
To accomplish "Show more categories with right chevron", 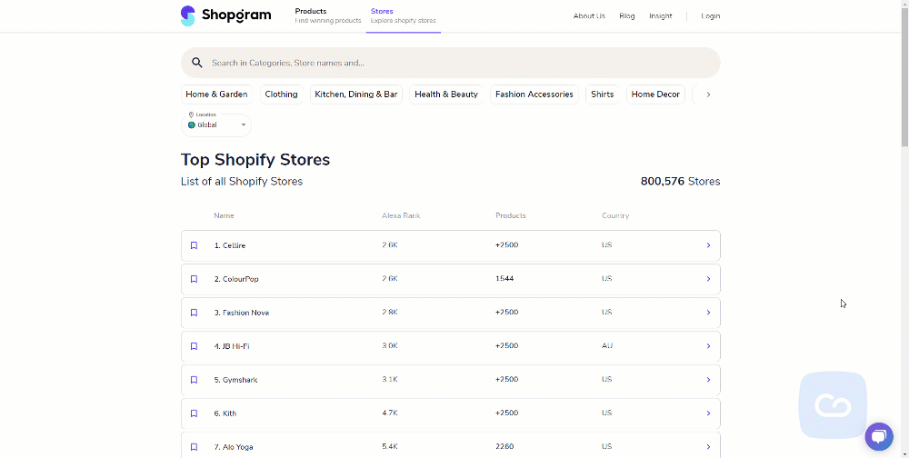I will coord(708,95).
